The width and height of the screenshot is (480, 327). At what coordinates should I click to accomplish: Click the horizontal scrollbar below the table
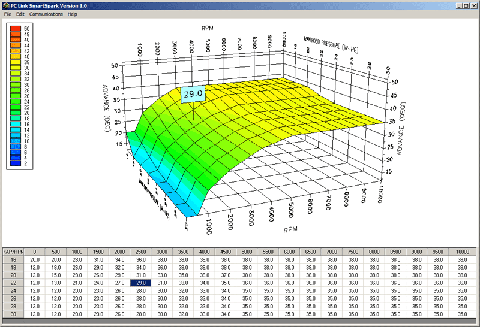(240, 322)
